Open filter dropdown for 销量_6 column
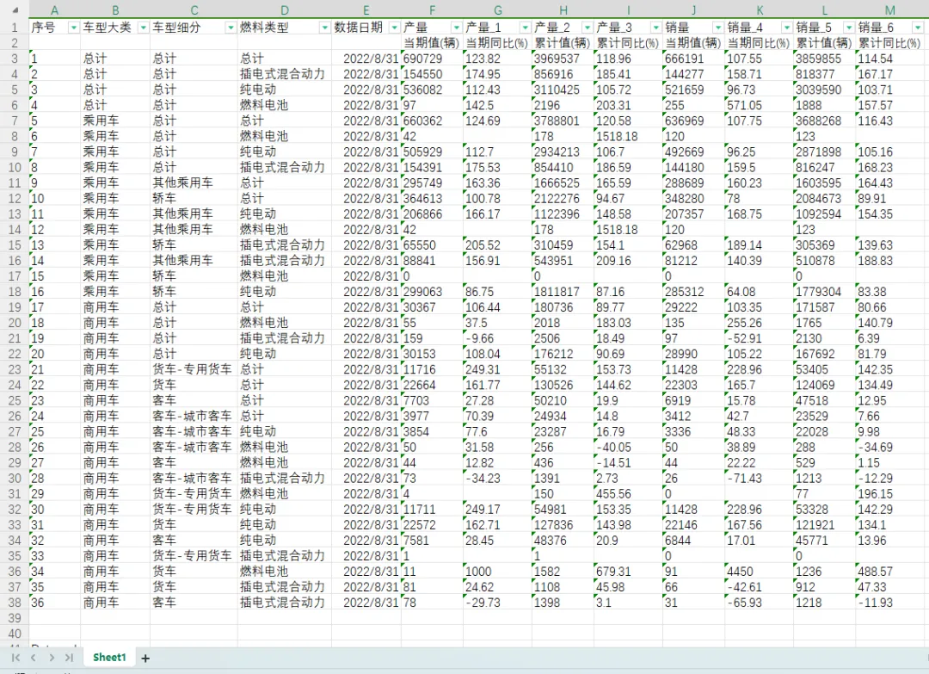This screenshot has height=674, width=929. pyautogui.click(x=918, y=28)
